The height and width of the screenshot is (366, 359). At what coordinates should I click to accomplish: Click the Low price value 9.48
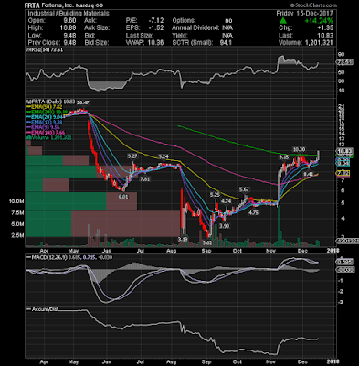(69, 36)
